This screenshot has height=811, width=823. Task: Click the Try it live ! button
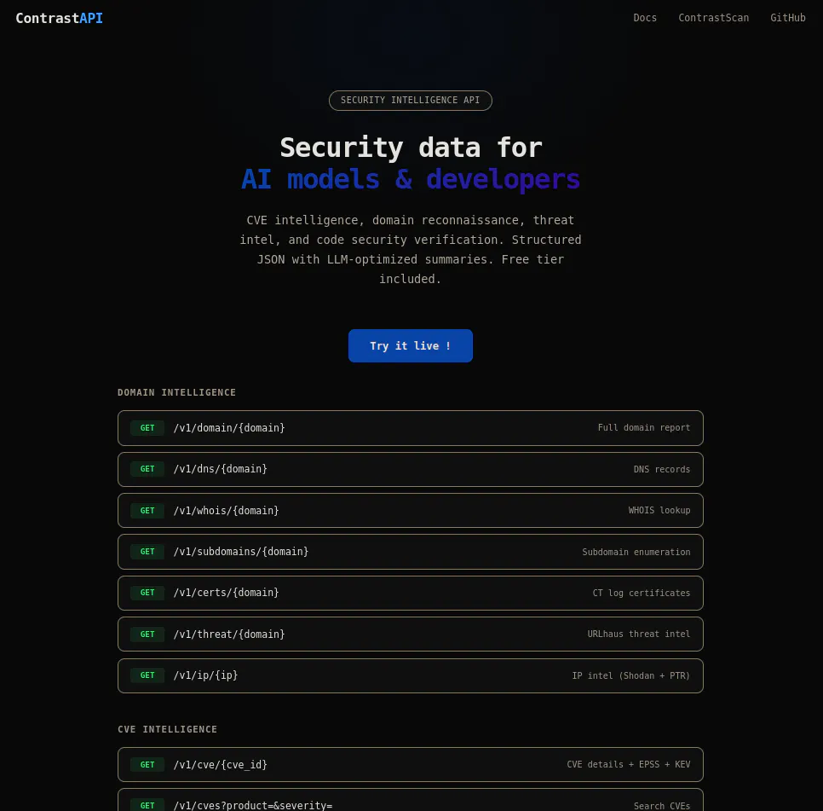[411, 345]
